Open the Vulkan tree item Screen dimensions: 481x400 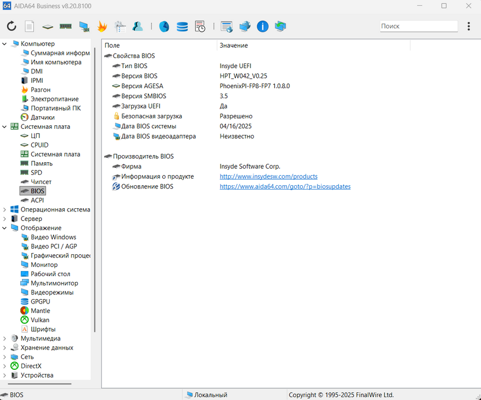[x=35, y=320]
